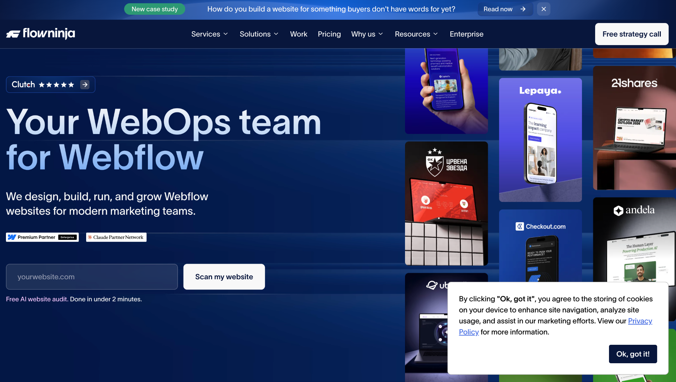Open the andela project card
This screenshot has width=676, height=382.
[634, 239]
